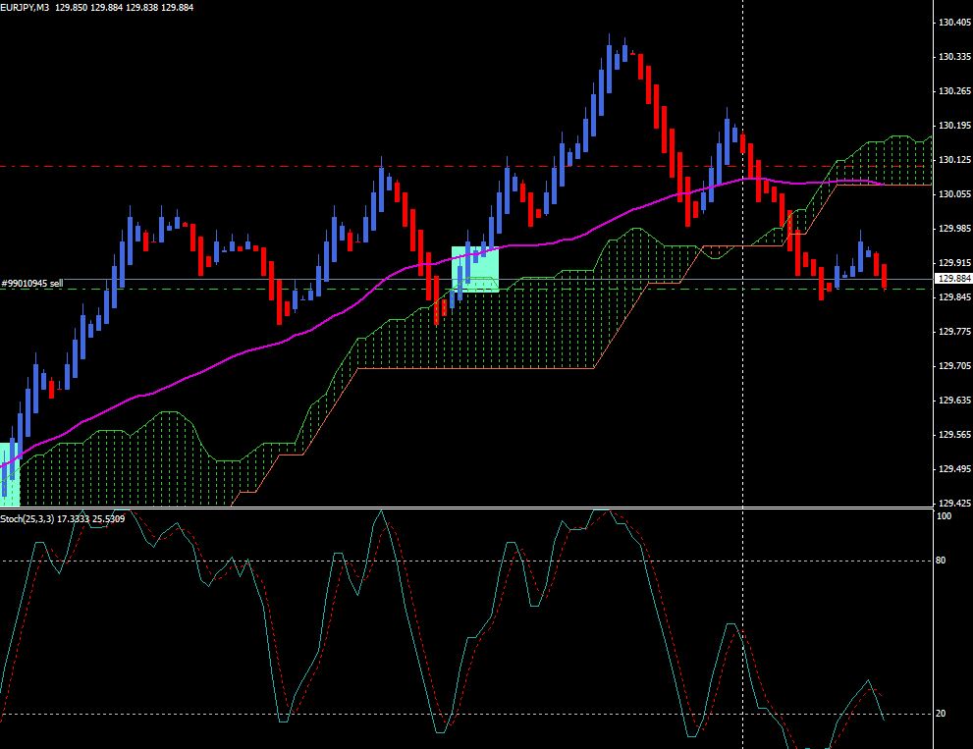The image size is (973, 749).
Task: Click the 130.335 price scale label
Action: [954, 57]
